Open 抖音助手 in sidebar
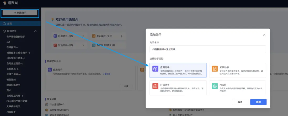 (11, 112)
